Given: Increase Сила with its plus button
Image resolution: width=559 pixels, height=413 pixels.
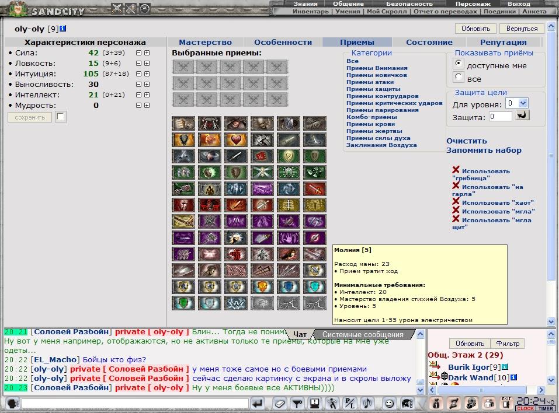Looking at the screenshot, I should (x=147, y=52).
